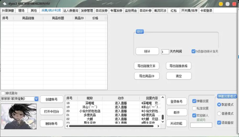
Task: Select the 采集/统计利润 tab
Action: pyautogui.click(x=51, y=10)
